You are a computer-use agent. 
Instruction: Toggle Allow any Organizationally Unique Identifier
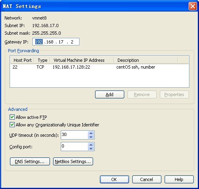click(12, 125)
